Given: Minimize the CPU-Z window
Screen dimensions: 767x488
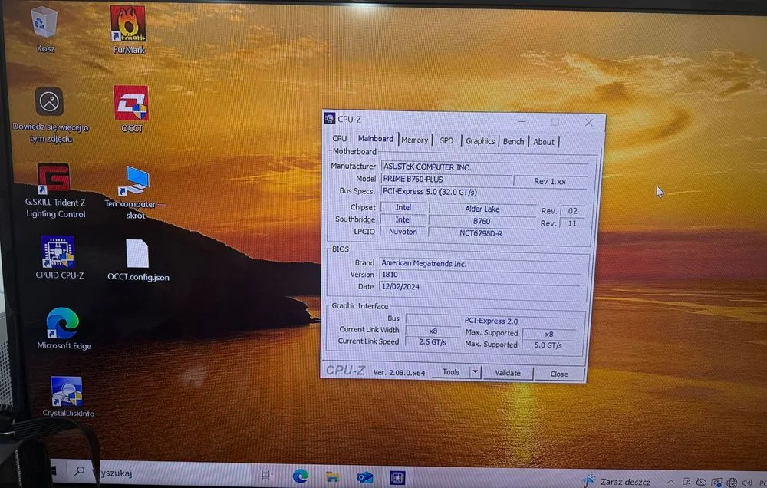Looking at the screenshot, I should click(522, 121).
